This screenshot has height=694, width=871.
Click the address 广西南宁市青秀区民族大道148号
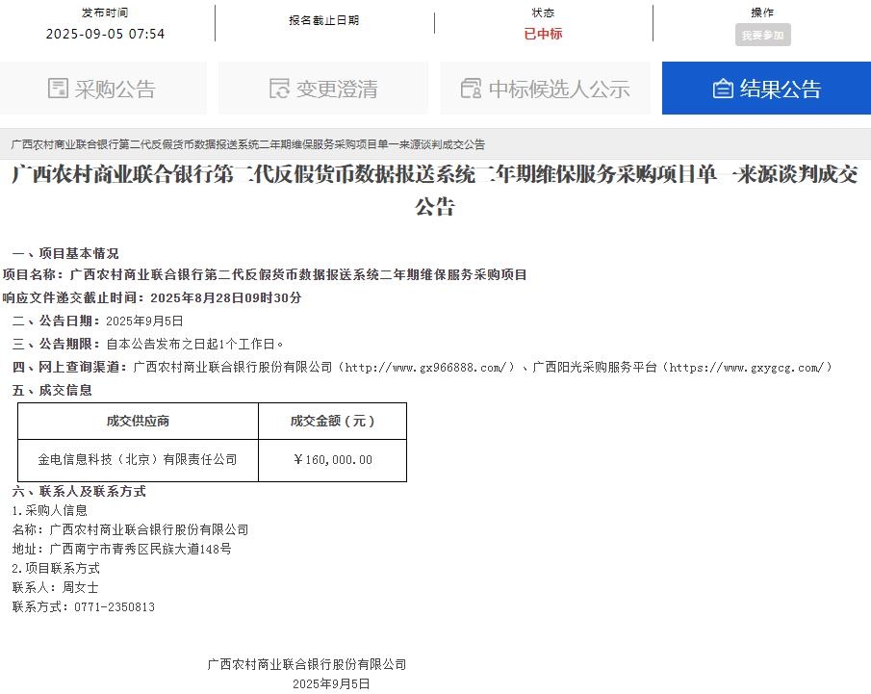click(x=141, y=549)
